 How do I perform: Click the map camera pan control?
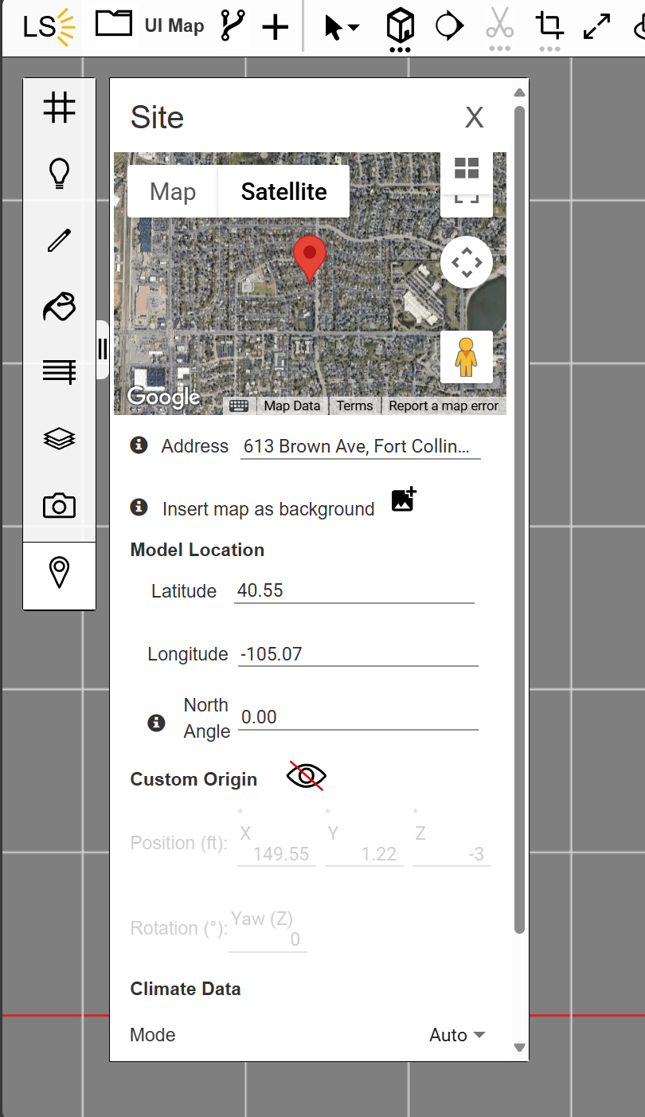[x=467, y=262]
